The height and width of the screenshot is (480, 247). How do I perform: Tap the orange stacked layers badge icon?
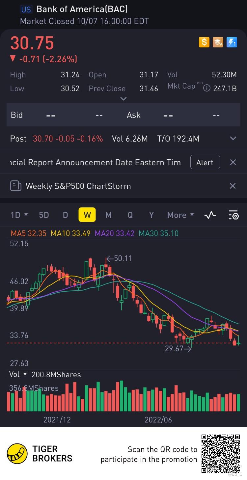[x=218, y=42]
